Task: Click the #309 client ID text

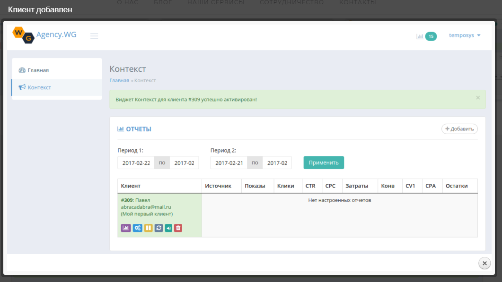Action: pos(127,200)
